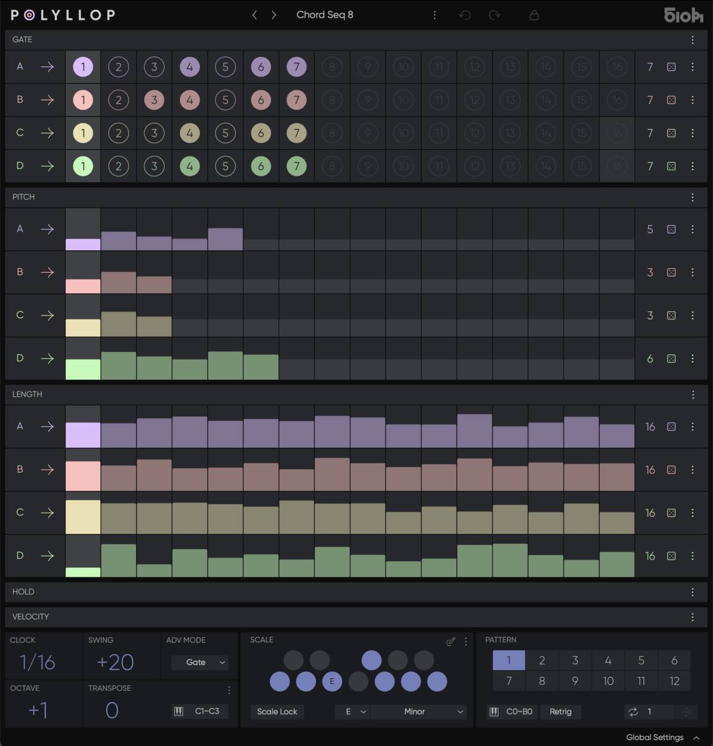
Task: Open the Adv Mode Gate dropdown
Action: coord(199,662)
